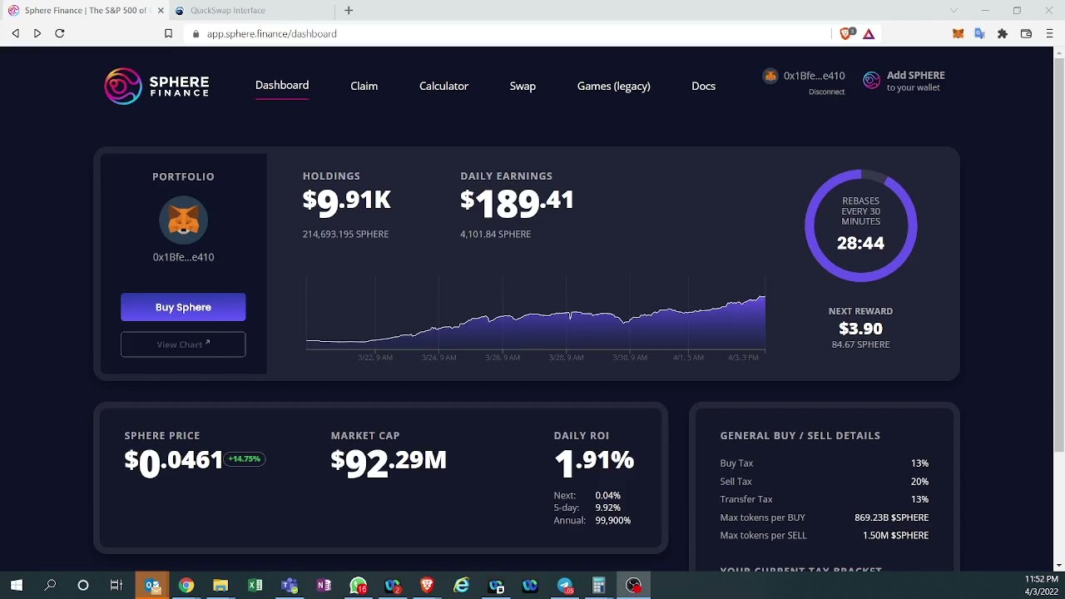Open Games (legacy) page
Screen dimensions: 1065x599
[x=613, y=86]
